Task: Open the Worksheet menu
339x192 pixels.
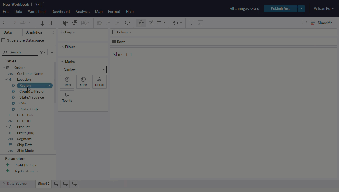Action: pos(37,12)
